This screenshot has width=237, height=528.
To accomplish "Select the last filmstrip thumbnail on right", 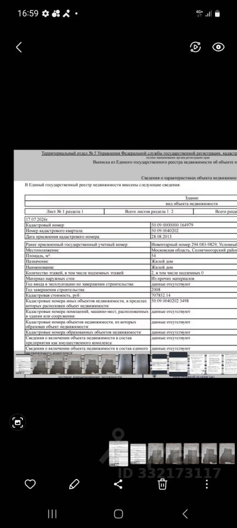I will pyautogui.click(x=227, y=454).
